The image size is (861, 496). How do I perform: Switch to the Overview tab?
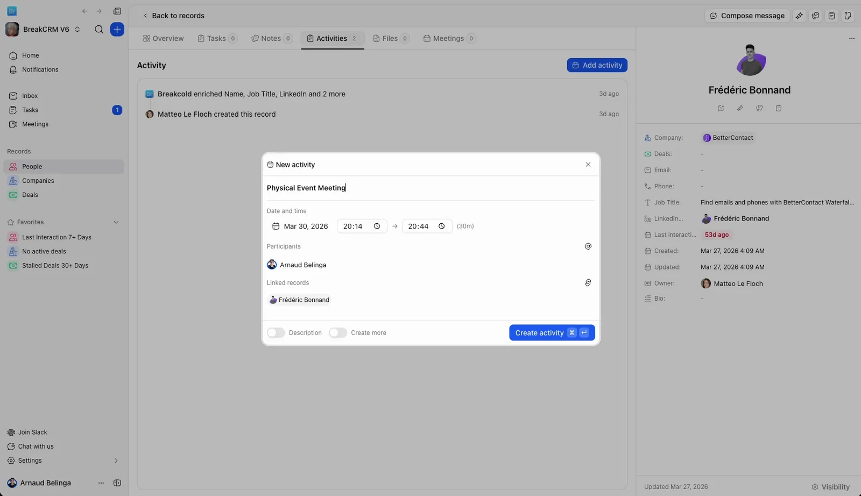(164, 39)
